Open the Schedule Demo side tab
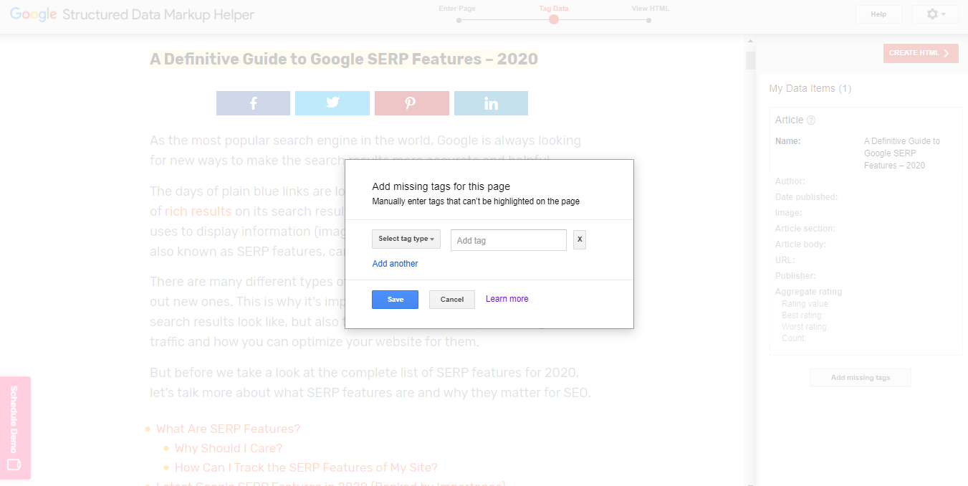Viewport: 968px width, 486px height. (x=15, y=428)
